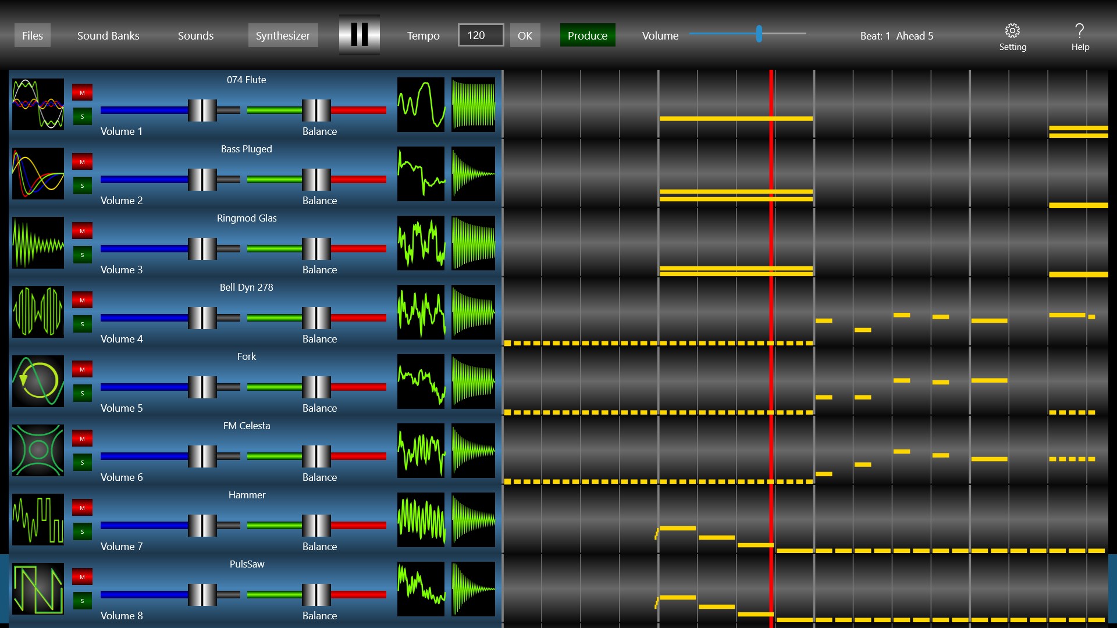Mute the Hammer track

coord(82,508)
